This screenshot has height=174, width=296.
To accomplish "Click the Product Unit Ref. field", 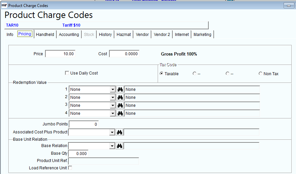I will point(103,161).
